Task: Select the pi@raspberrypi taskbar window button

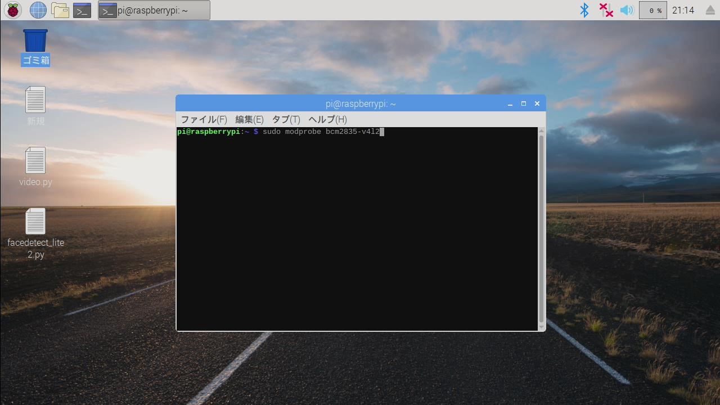Action: pos(154,10)
